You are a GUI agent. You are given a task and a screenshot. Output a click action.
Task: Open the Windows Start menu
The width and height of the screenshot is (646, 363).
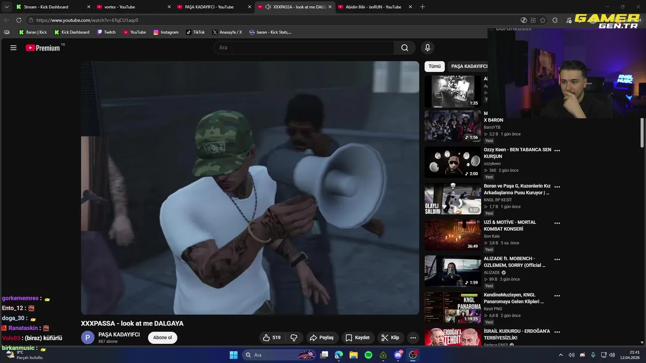point(233,355)
